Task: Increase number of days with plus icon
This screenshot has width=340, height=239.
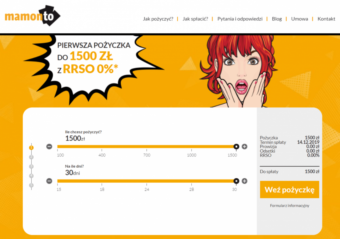Action: click(245, 181)
